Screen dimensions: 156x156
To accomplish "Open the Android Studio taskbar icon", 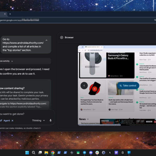I will click(78, 153).
